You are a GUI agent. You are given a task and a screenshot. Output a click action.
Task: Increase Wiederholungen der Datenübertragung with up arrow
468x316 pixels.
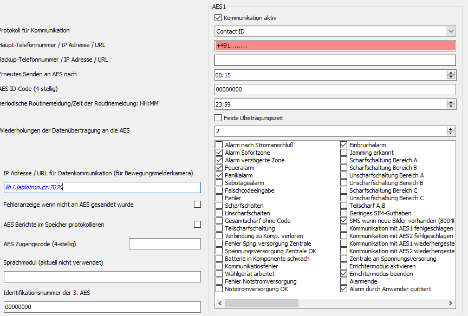pos(451,129)
